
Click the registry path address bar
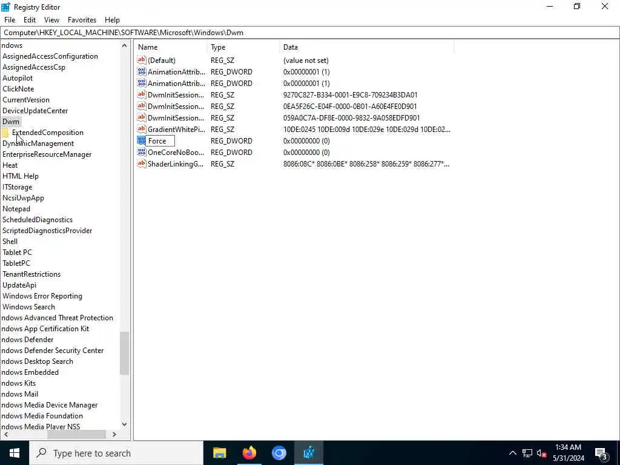tap(309, 33)
